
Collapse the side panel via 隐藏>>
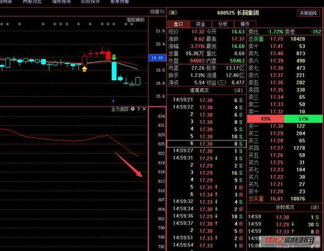click(x=157, y=12)
